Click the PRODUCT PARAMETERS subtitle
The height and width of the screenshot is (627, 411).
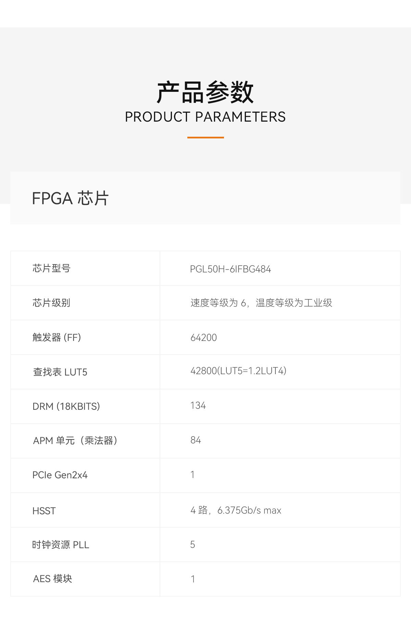[205, 117]
